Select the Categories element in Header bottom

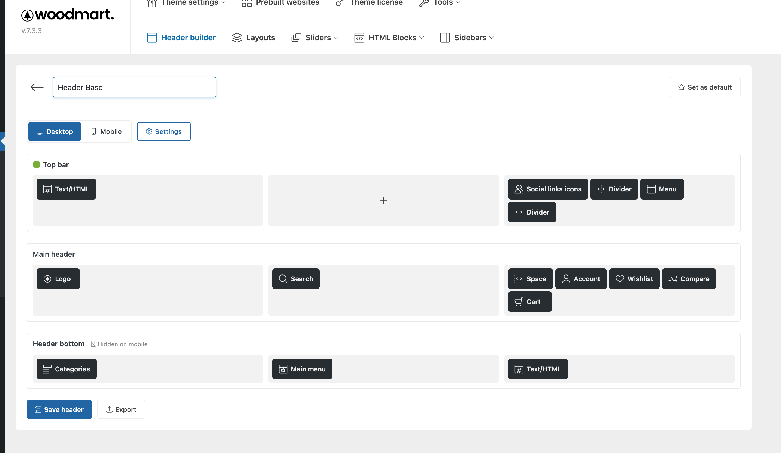click(66, 369)
